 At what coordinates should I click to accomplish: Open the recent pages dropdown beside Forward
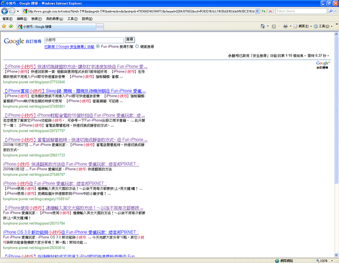[x=18, y=11]
